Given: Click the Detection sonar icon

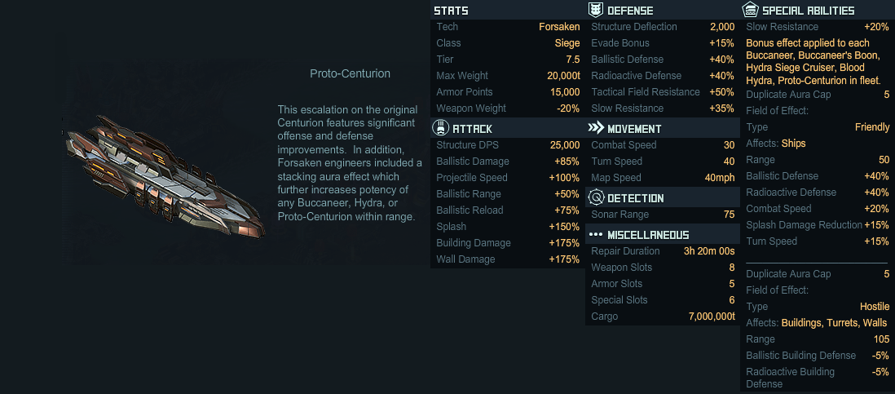Looking at the screenshot, I should click(596, 197).
